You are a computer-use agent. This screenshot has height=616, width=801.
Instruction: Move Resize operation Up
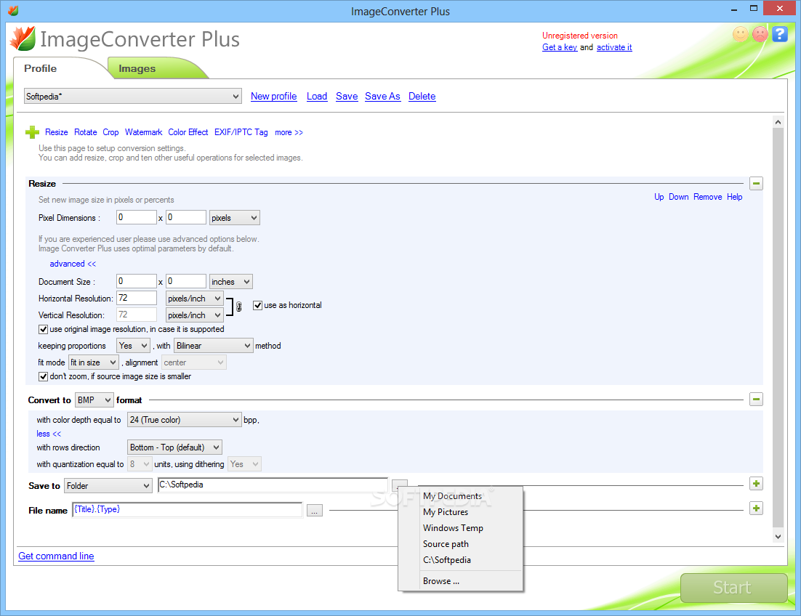659,197
